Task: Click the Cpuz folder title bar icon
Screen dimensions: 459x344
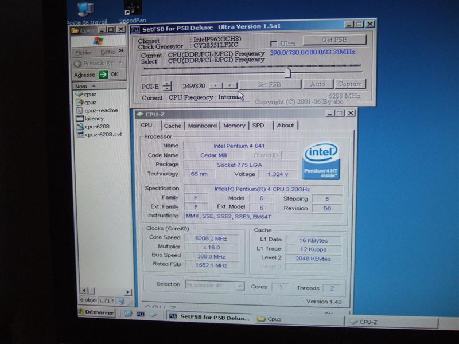Action: pyautogui.click(x=75, y=30)
